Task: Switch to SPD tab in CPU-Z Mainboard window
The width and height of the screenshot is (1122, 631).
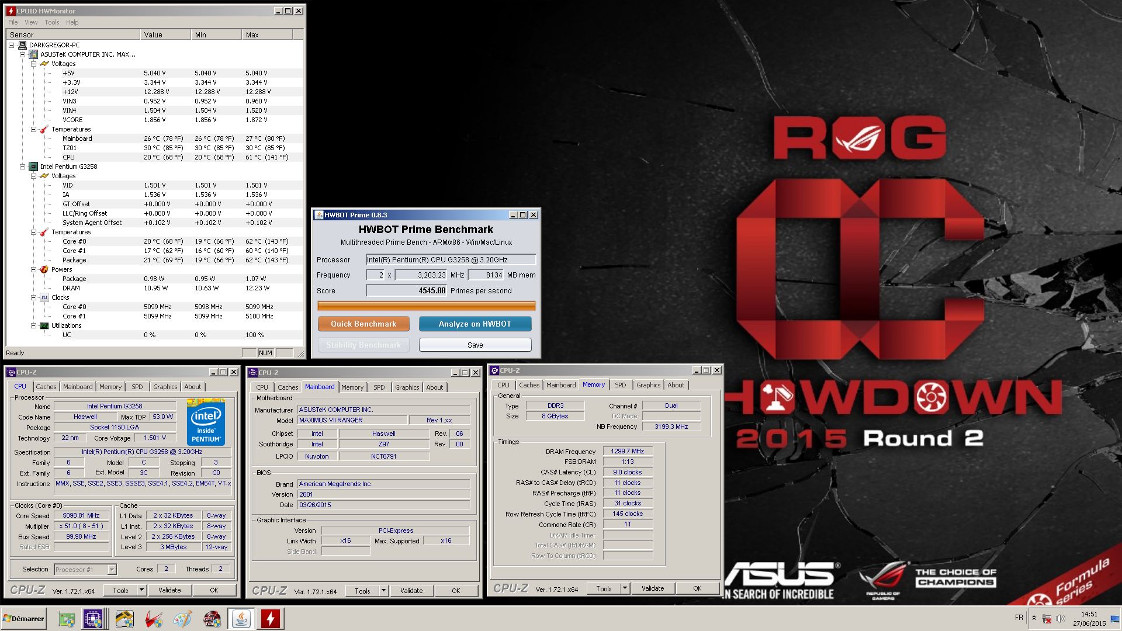Action: coord(379,387)
